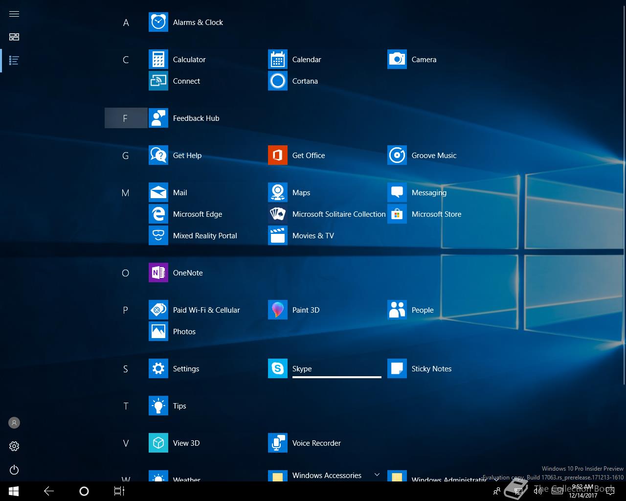Select the letter V section header
The image size is (626, 501).
[x=126, y=443]
